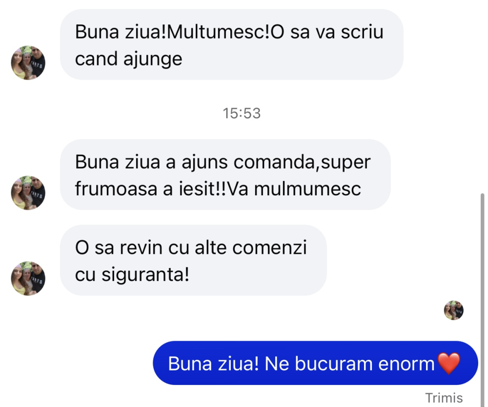Click the word "scriu" in first message
The height and width of the screenshot is (407, 488).
(362, 32)
